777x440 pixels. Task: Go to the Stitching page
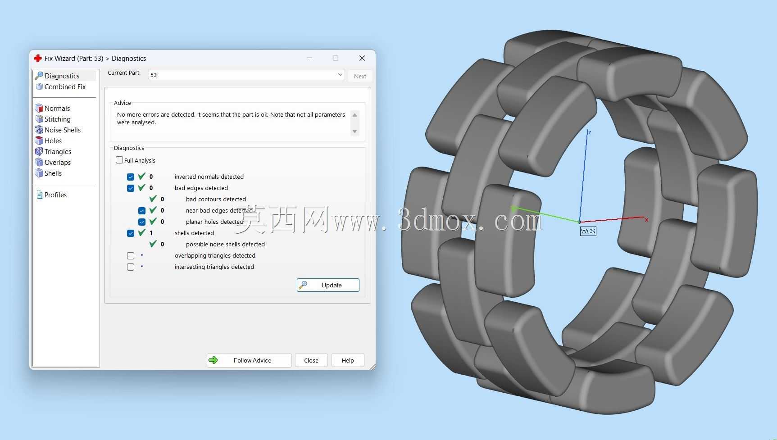(x=58, y=119)
